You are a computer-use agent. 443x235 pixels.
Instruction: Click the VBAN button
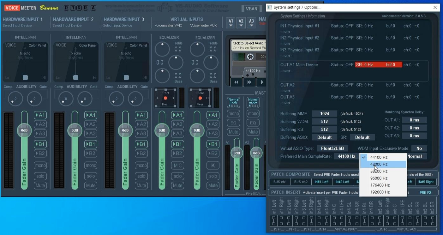coord(251,9)
